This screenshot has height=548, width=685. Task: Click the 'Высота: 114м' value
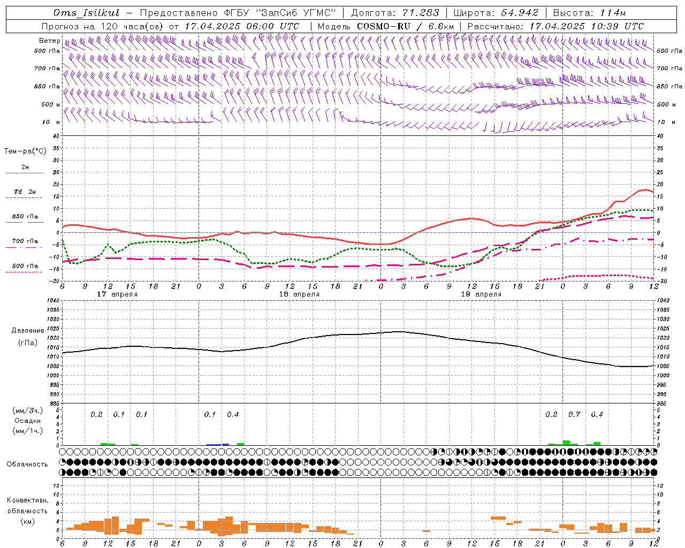pyautogui.click(x=589, y=13)
